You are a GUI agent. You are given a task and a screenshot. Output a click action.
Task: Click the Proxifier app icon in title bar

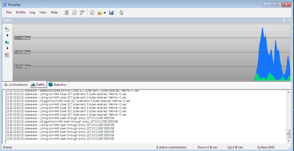point(5,5)
